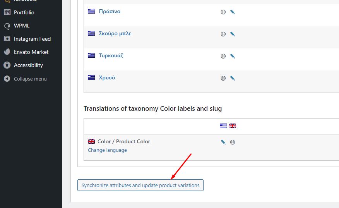Open Envato Market from the sidebar
The image size is (339, 208).
[x=31, y=52]
